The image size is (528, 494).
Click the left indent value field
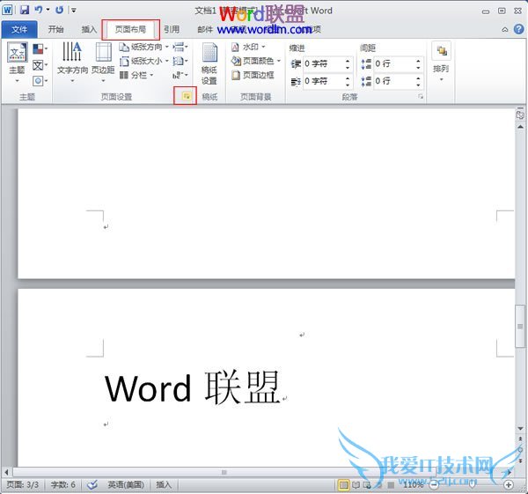pyautogui.click(x=323, y=63)
